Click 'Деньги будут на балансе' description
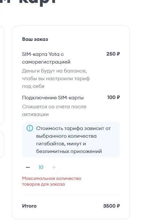The image size is (157, 222). pos(56,79)
